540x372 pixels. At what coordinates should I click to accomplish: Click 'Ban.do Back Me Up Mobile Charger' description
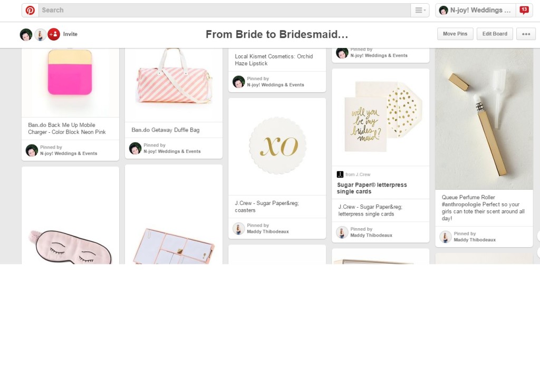point(67,129)
